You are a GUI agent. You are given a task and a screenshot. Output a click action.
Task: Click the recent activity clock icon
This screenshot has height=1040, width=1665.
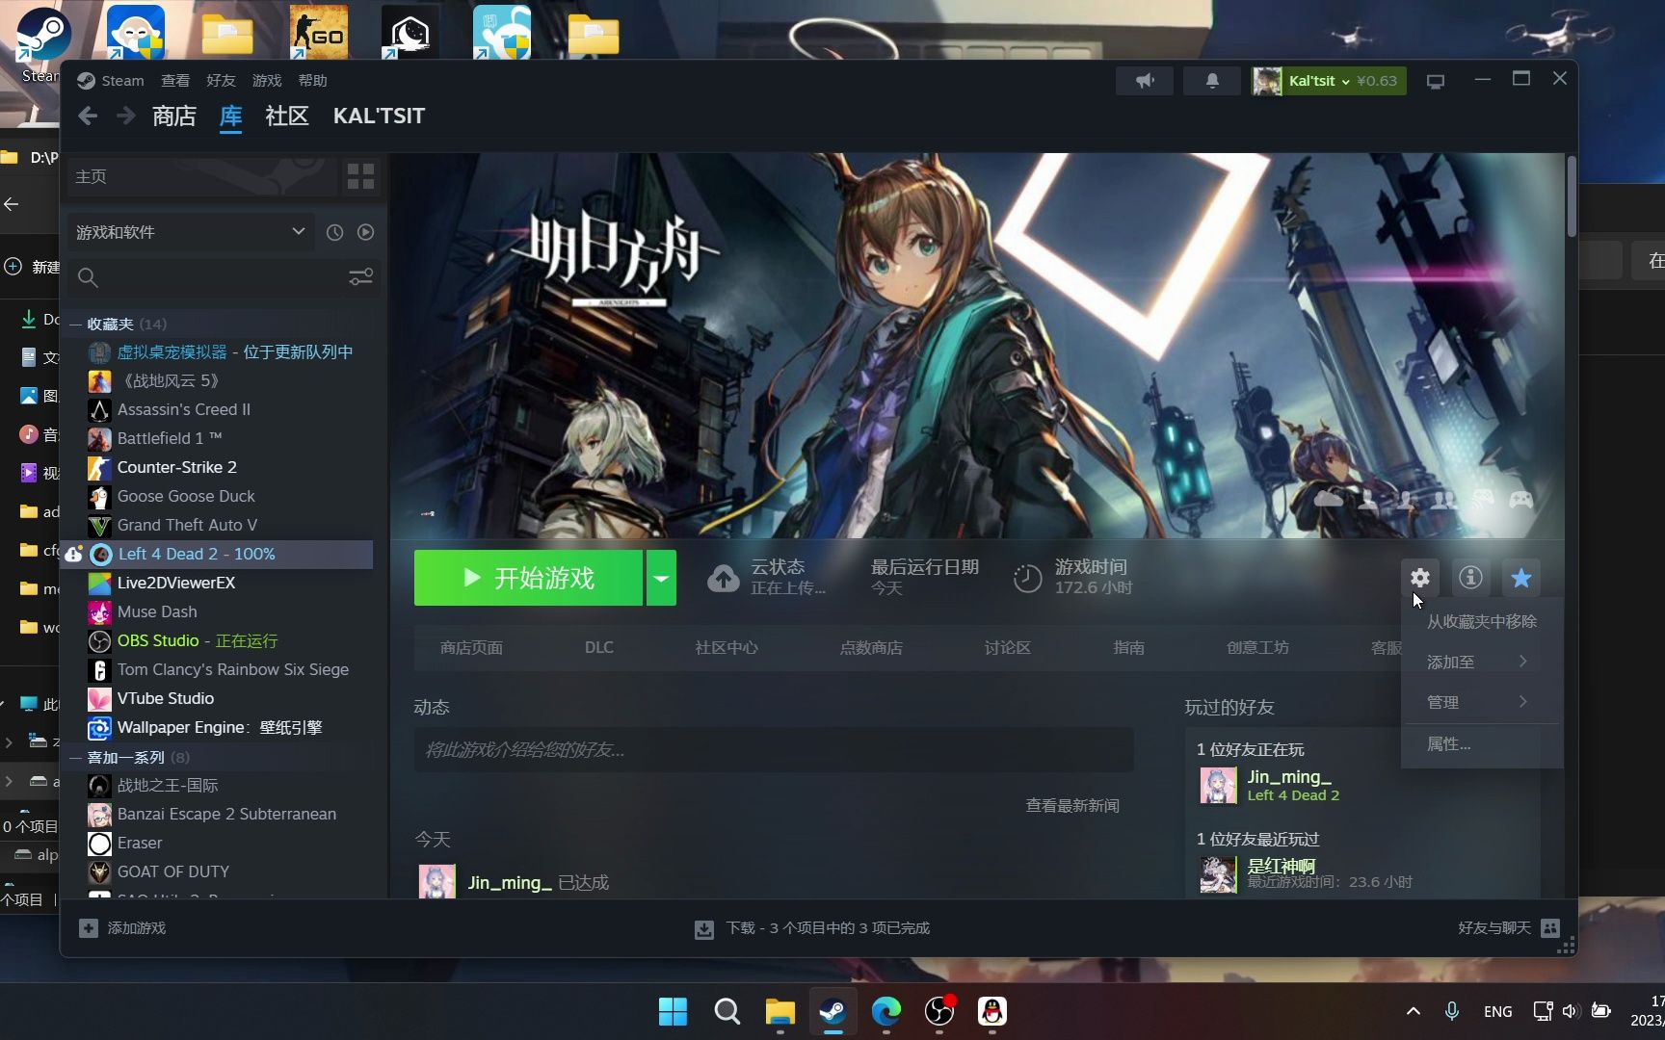pyautogui.click(x=334, y=232)
